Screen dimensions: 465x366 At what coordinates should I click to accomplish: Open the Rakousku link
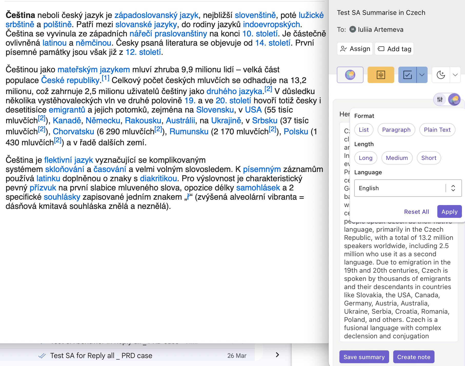tap(143, 120)
